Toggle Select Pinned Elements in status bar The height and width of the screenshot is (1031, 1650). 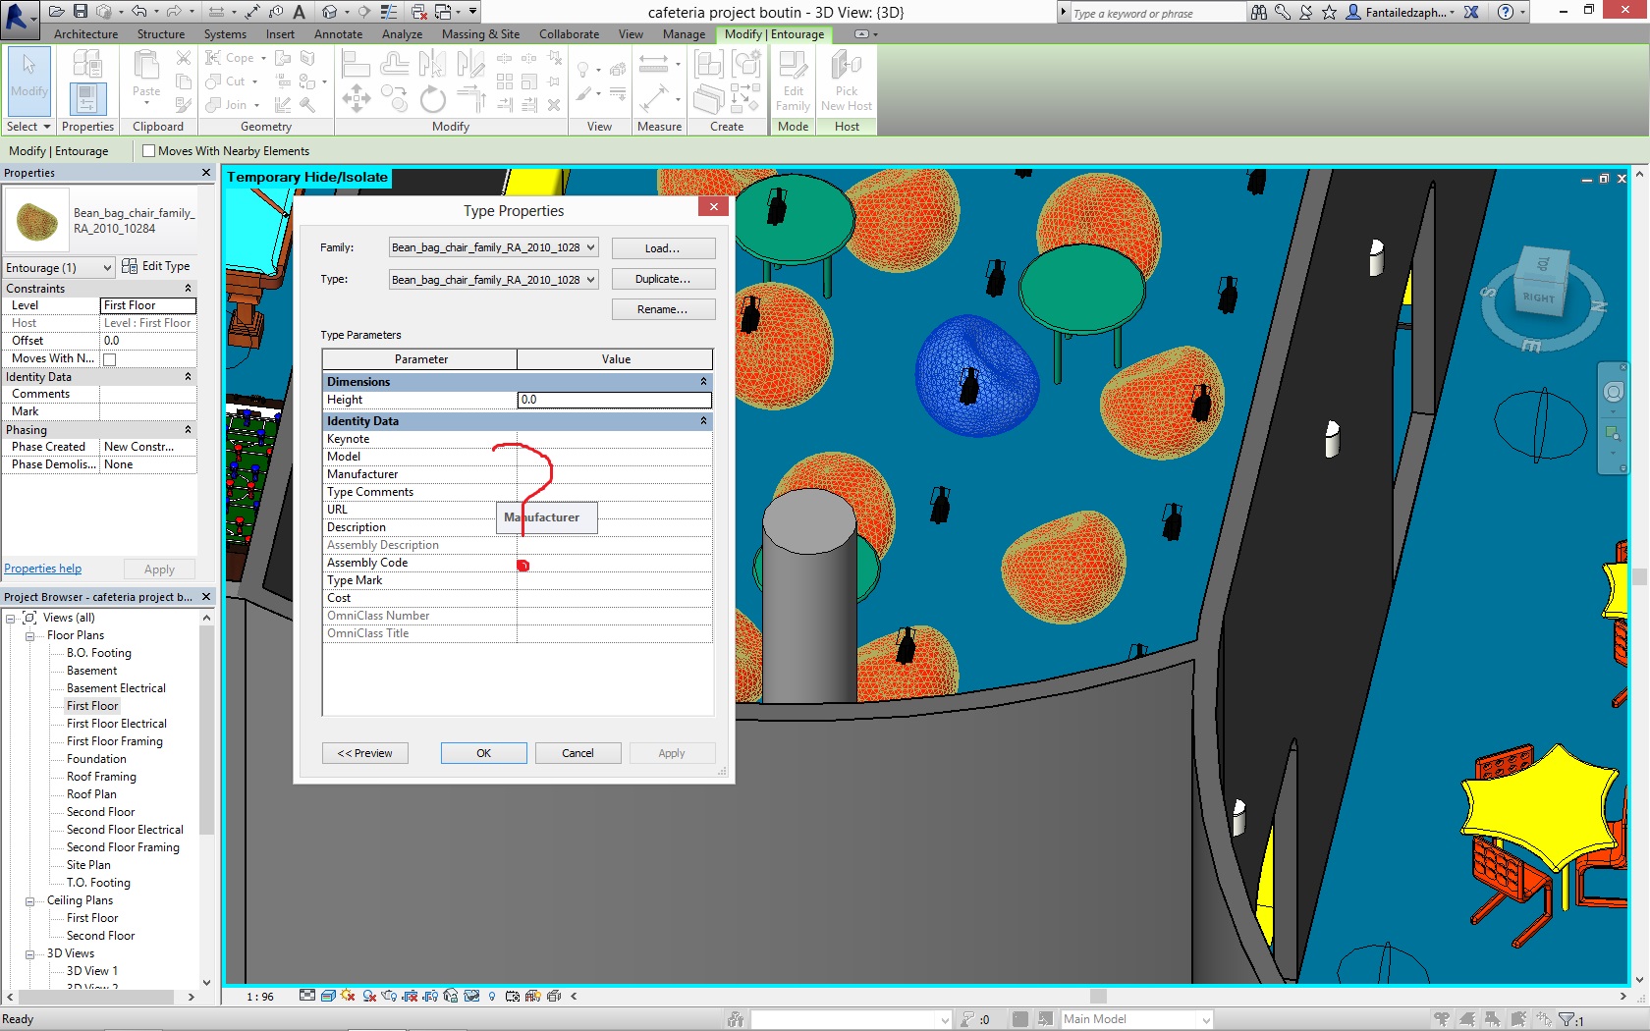coord(1493,1019)
